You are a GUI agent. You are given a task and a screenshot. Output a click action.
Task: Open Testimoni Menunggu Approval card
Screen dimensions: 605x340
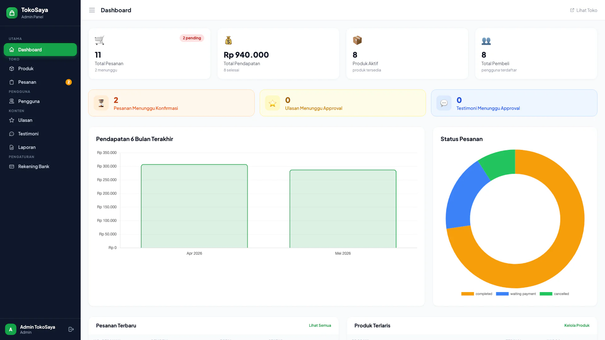514,103
